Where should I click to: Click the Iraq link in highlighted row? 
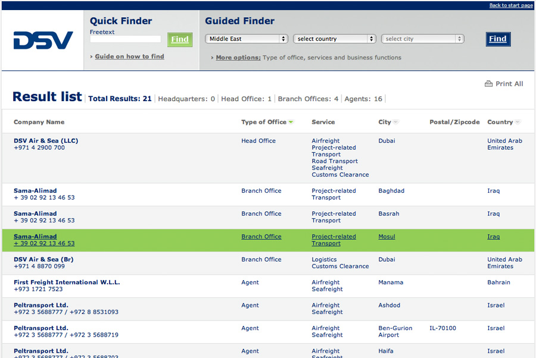click(x=493, y=237)
